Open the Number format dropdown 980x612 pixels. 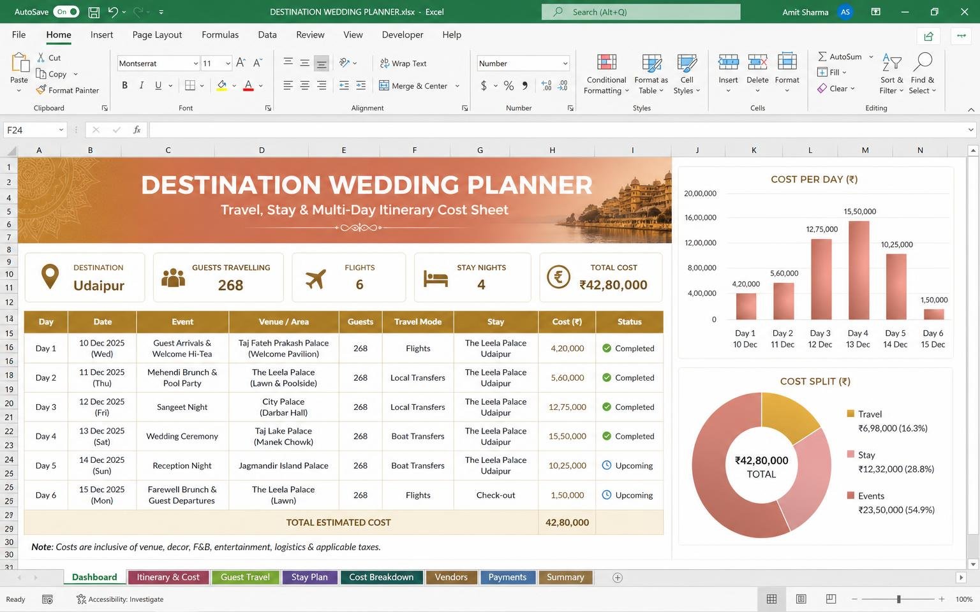tap(565, 63)
